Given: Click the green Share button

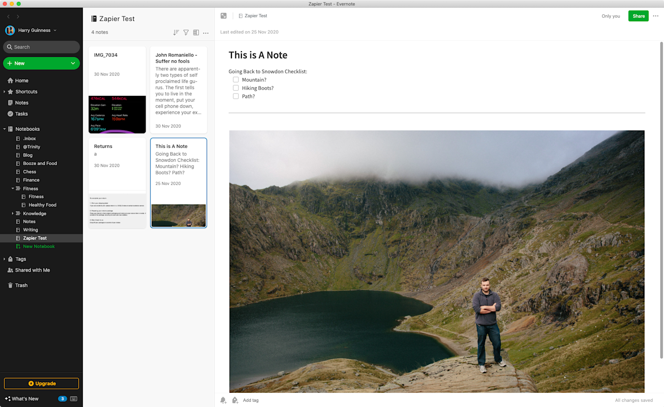Looking at the screenshot, I should pyautogui.click(x=638, y=16).
